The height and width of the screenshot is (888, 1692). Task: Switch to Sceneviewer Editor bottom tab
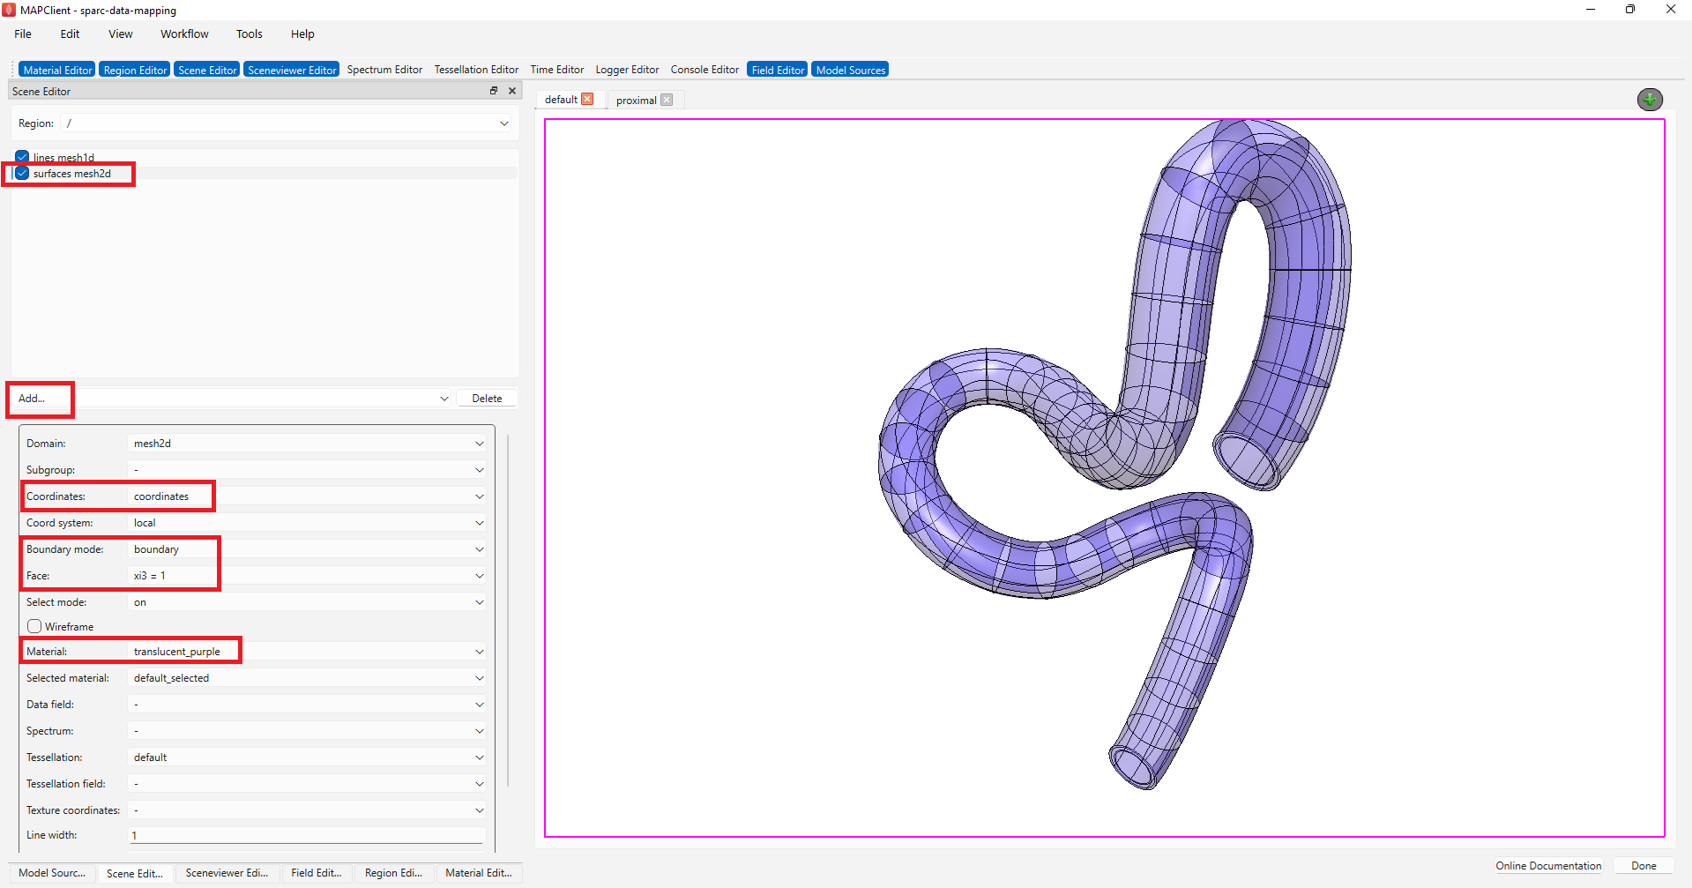coord(227,873)
